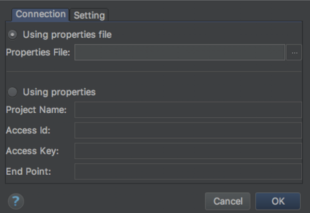Click the Access Id: label text
The image size is (310, 213).
(x=28, y=130)
